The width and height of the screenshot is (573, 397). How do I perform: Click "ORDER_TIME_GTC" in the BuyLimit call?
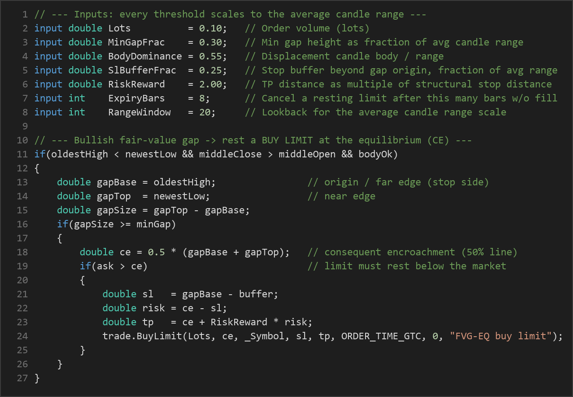(x=381, y=336)
